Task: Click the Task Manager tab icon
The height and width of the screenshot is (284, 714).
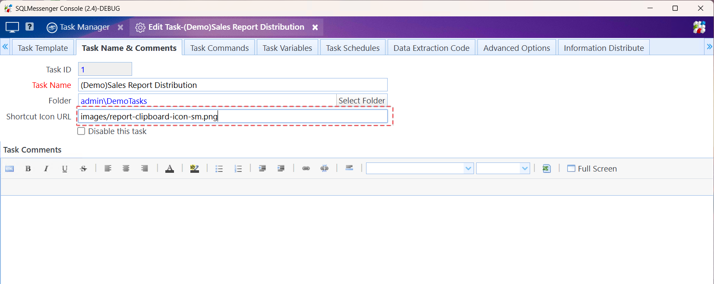Action: point(52,28)
